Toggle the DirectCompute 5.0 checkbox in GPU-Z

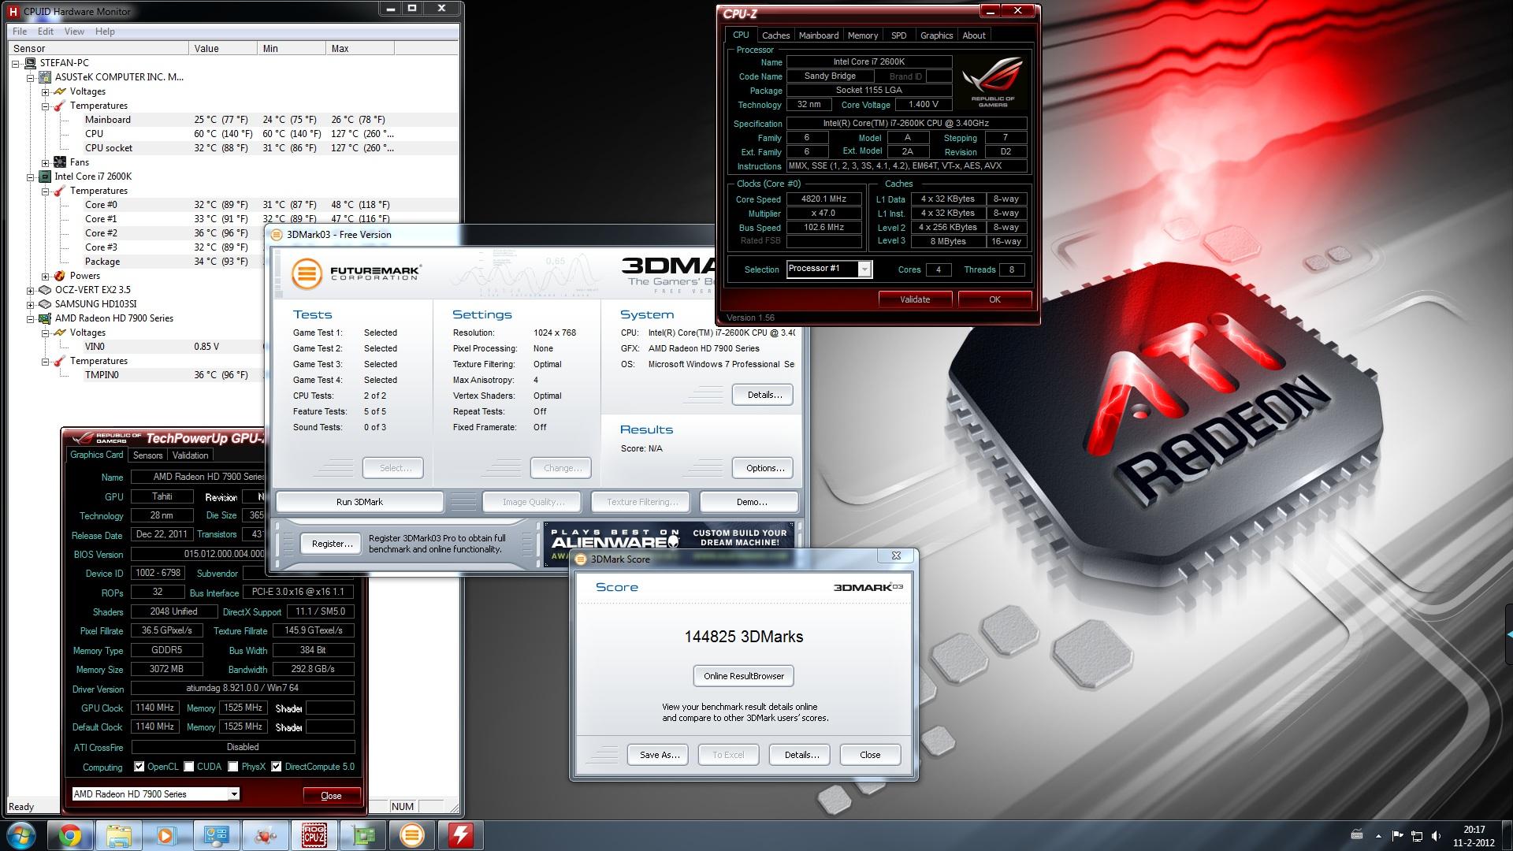pos(277,767)
